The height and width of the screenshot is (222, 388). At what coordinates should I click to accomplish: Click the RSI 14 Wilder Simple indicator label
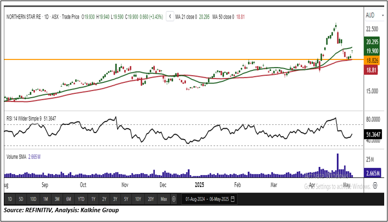point(25,119)
